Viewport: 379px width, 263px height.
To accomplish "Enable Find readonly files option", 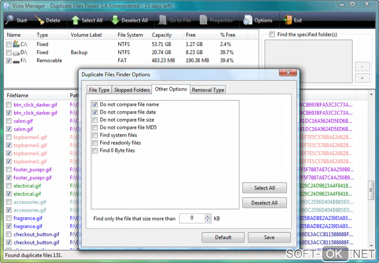I will pyautogui.click(x=95, y=143).
